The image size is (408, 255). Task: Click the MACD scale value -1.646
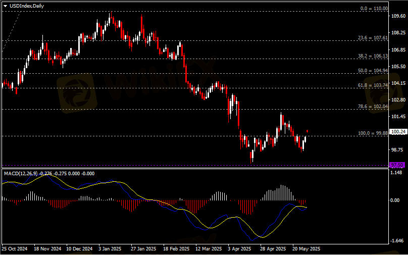point(397,241)
